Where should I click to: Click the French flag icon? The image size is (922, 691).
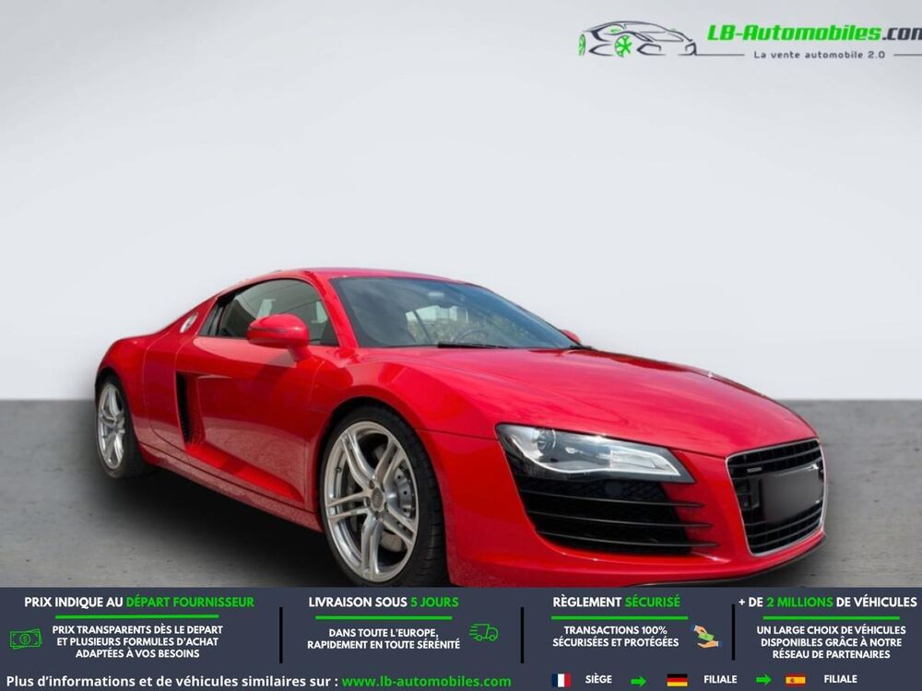561,680
